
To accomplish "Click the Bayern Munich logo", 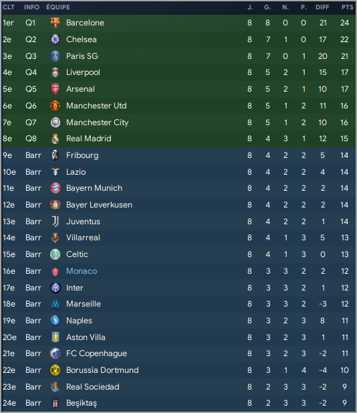I will (55, 188).
